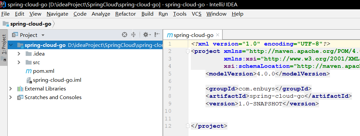
Task: Open the Refactor menu
Action: pyautogui.click(x=126, y=14)
